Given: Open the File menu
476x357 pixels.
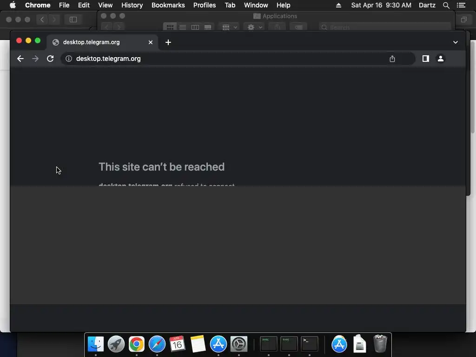Looking at the screenshot, I should tap(64, 5).
